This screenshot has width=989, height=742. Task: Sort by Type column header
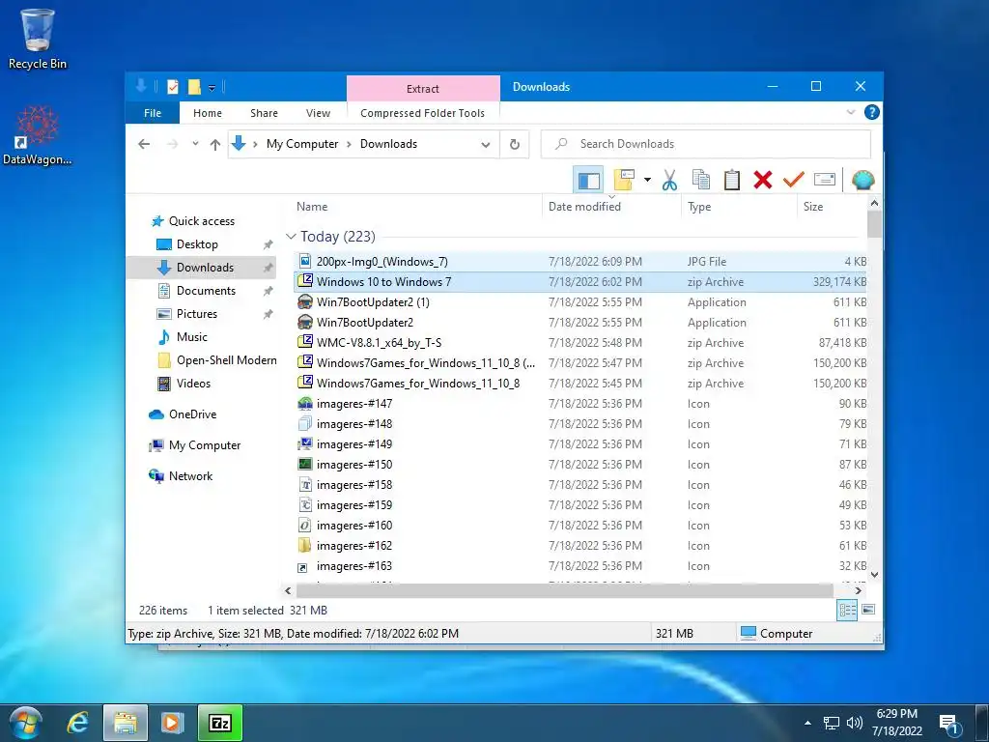pos(699,207)
